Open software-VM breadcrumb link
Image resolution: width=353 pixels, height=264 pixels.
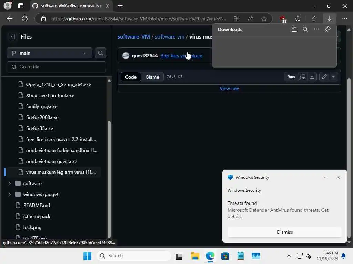point(134,36)
